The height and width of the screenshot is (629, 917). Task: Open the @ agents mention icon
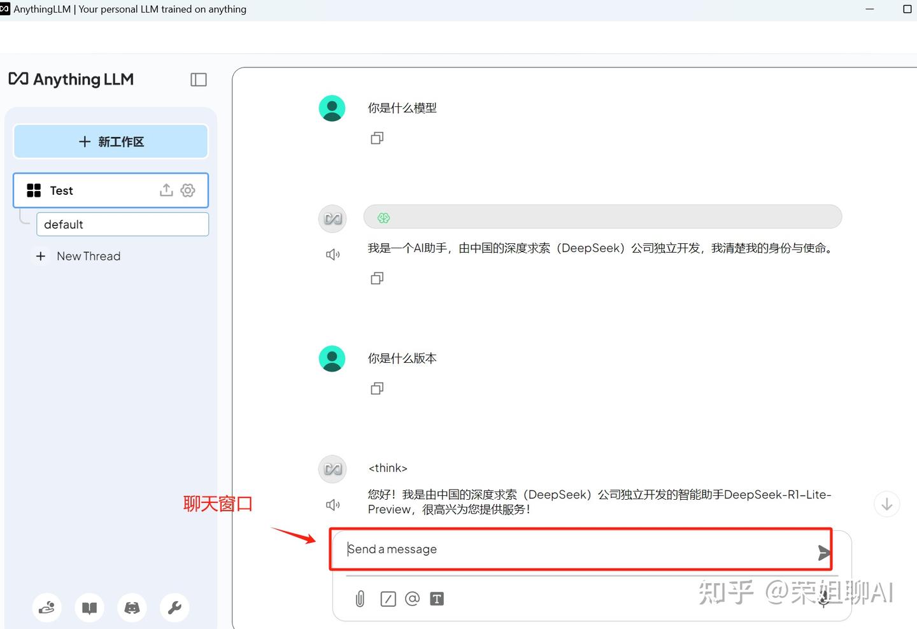412,598
